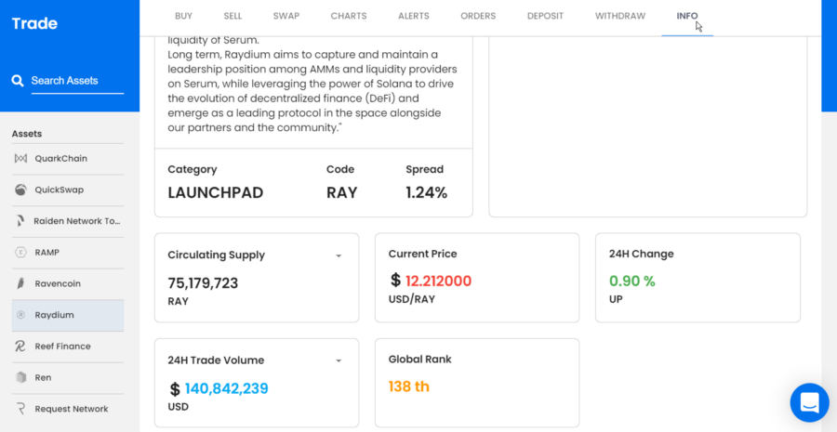Click the RAMP coin icon
The height and width of the screenshot is (432, 837).
coord(20,253)
